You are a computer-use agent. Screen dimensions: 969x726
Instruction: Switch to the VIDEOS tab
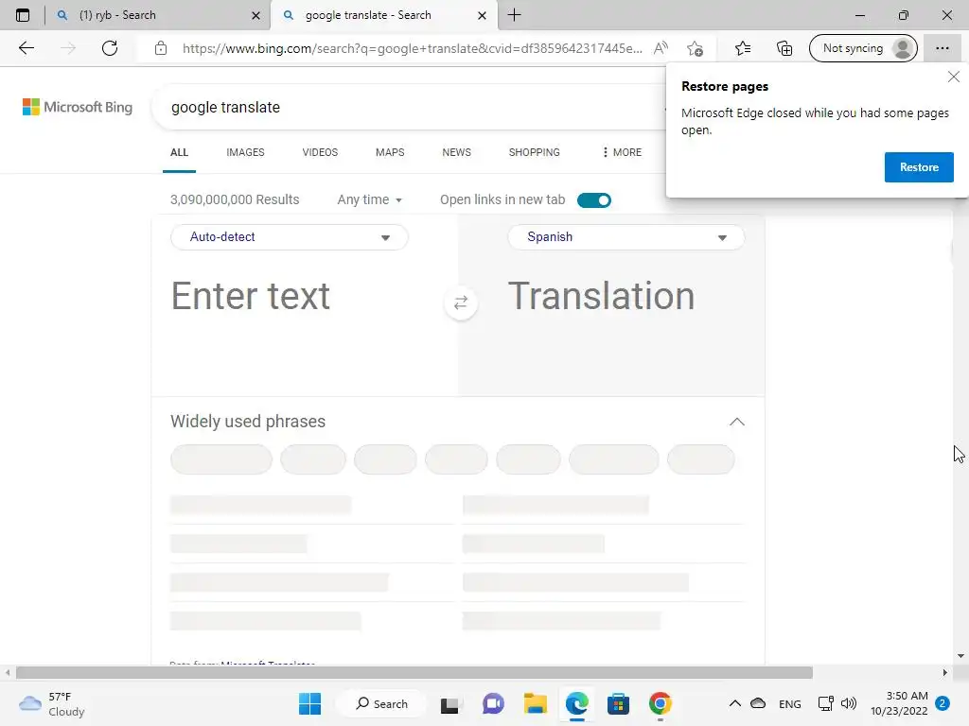click(x=320, y=152)
